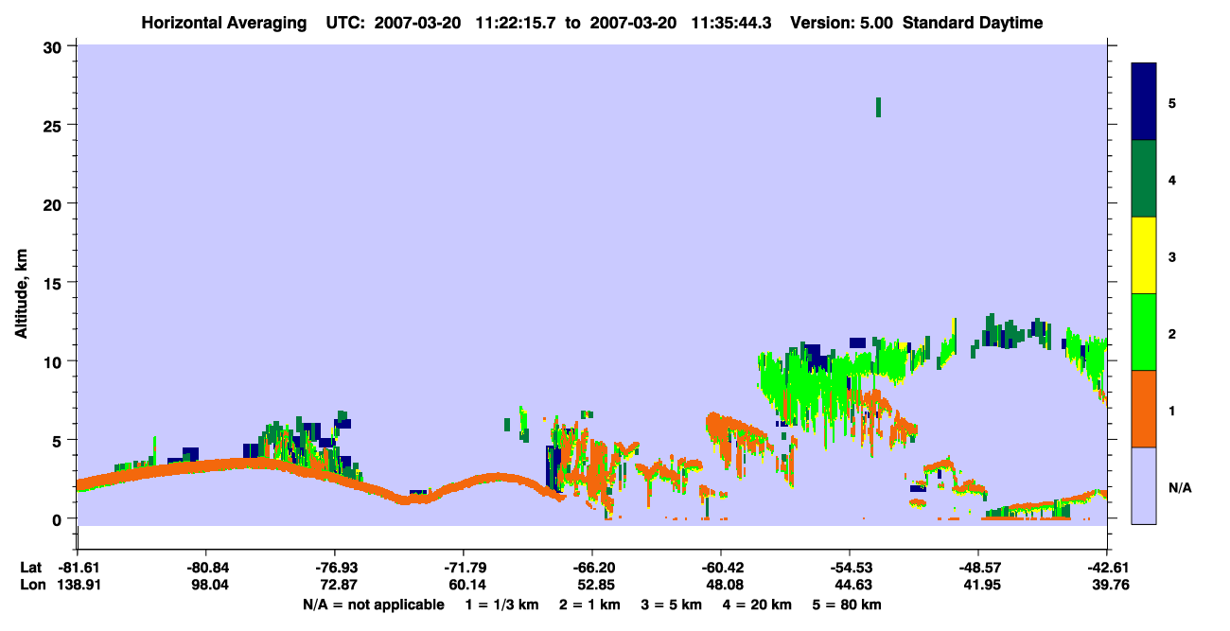
Task: Click legend text '5 = 80 km'
Action: (847, 605)
